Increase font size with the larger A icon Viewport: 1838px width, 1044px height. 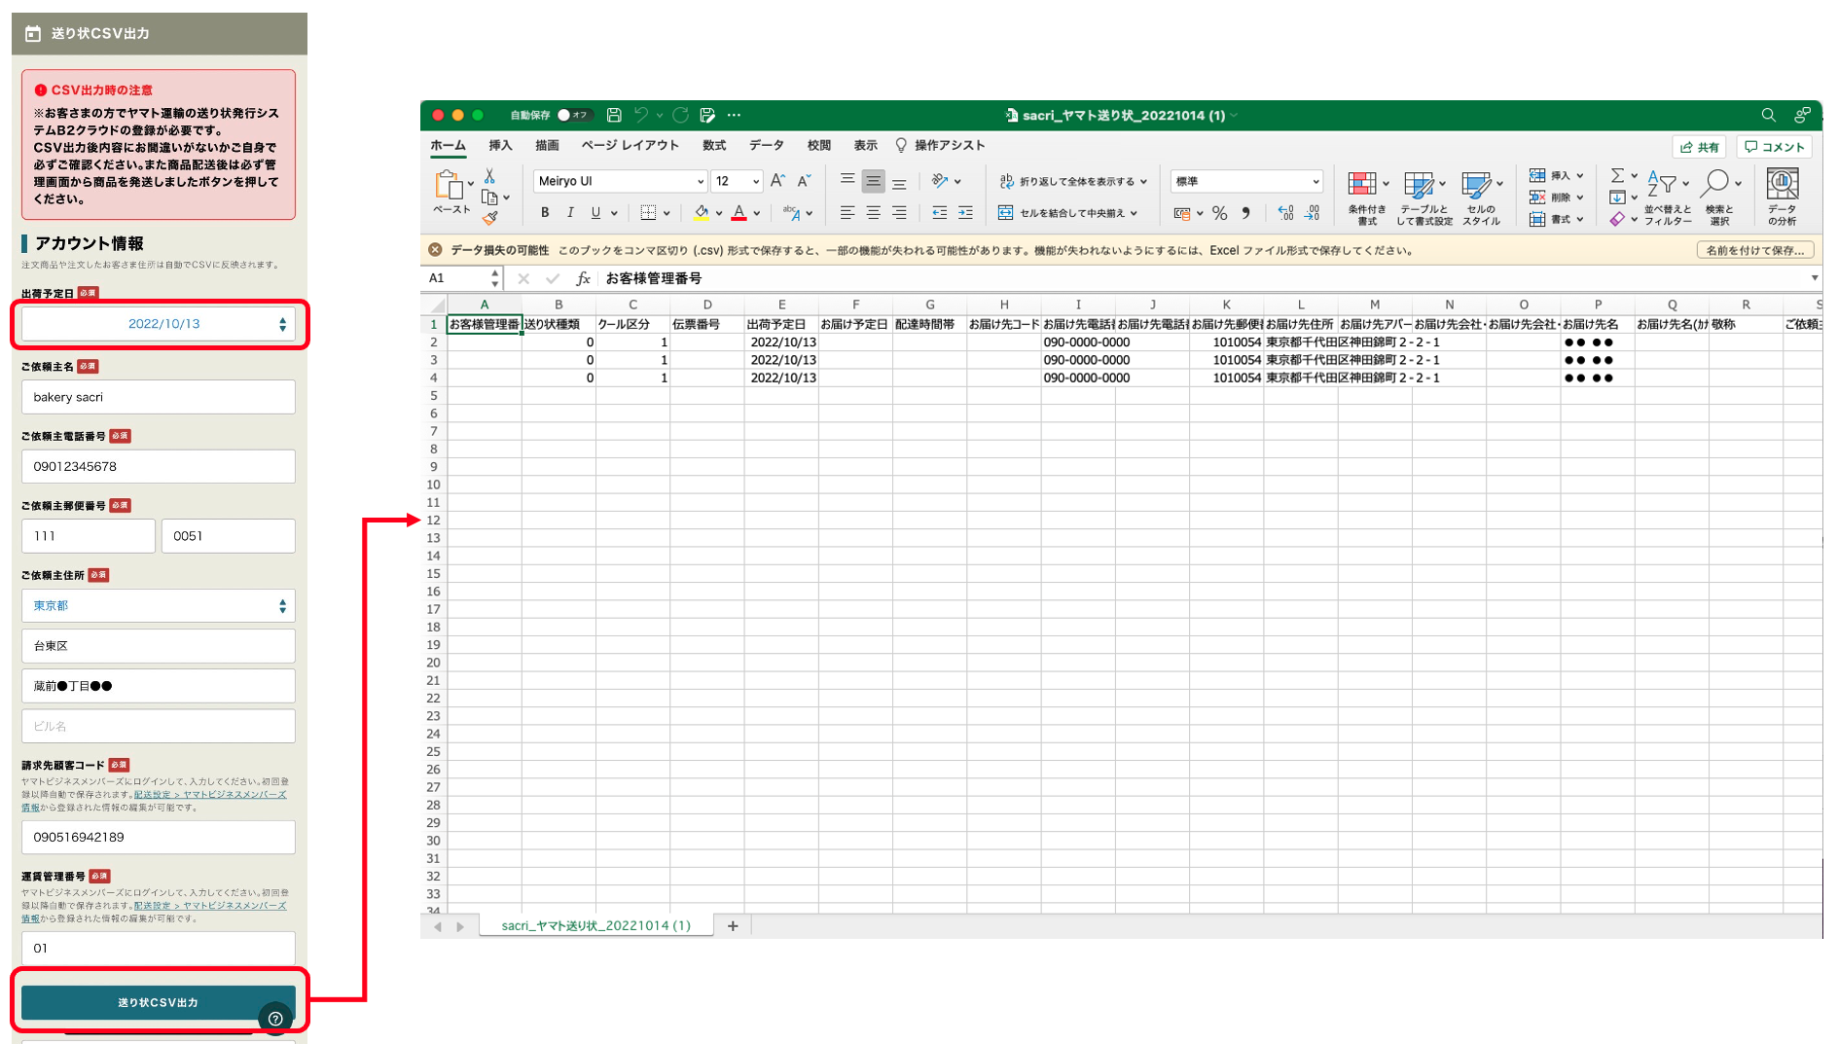coord(777,181)
